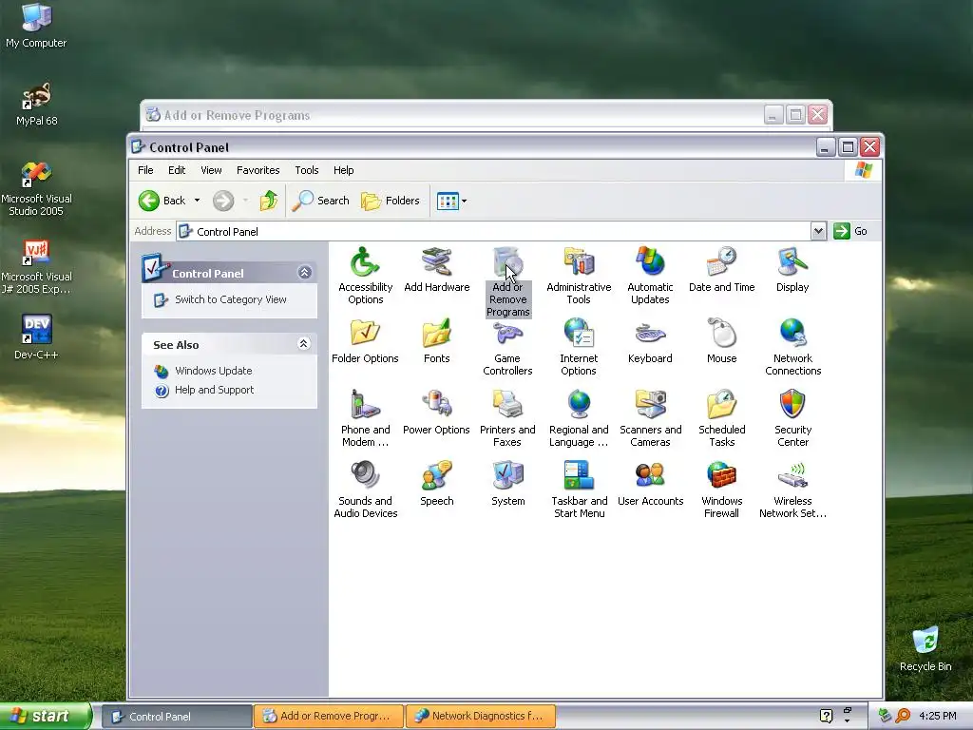The width and height of the screenshot is (973, 730).
Task: Click the Back toolbar button
Action: [x=162, y=201]
